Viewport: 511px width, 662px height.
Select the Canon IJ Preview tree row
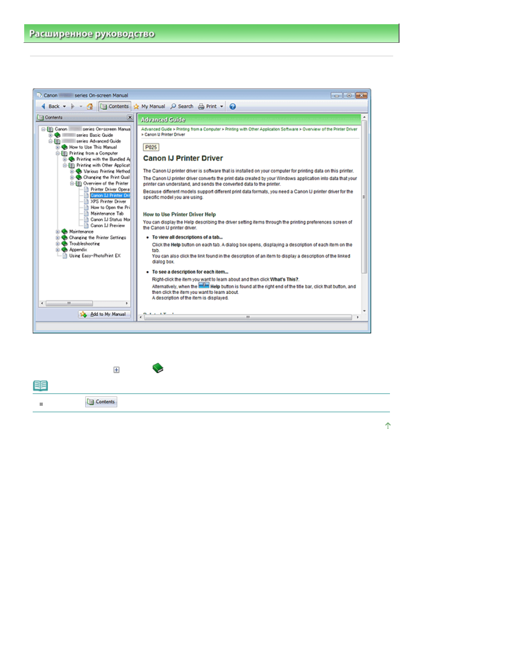(107, 226)
